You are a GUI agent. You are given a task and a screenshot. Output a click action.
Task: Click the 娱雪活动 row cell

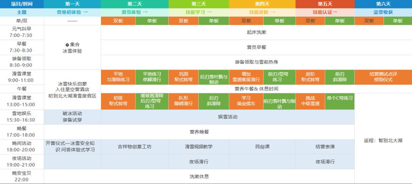coord(227,117)
